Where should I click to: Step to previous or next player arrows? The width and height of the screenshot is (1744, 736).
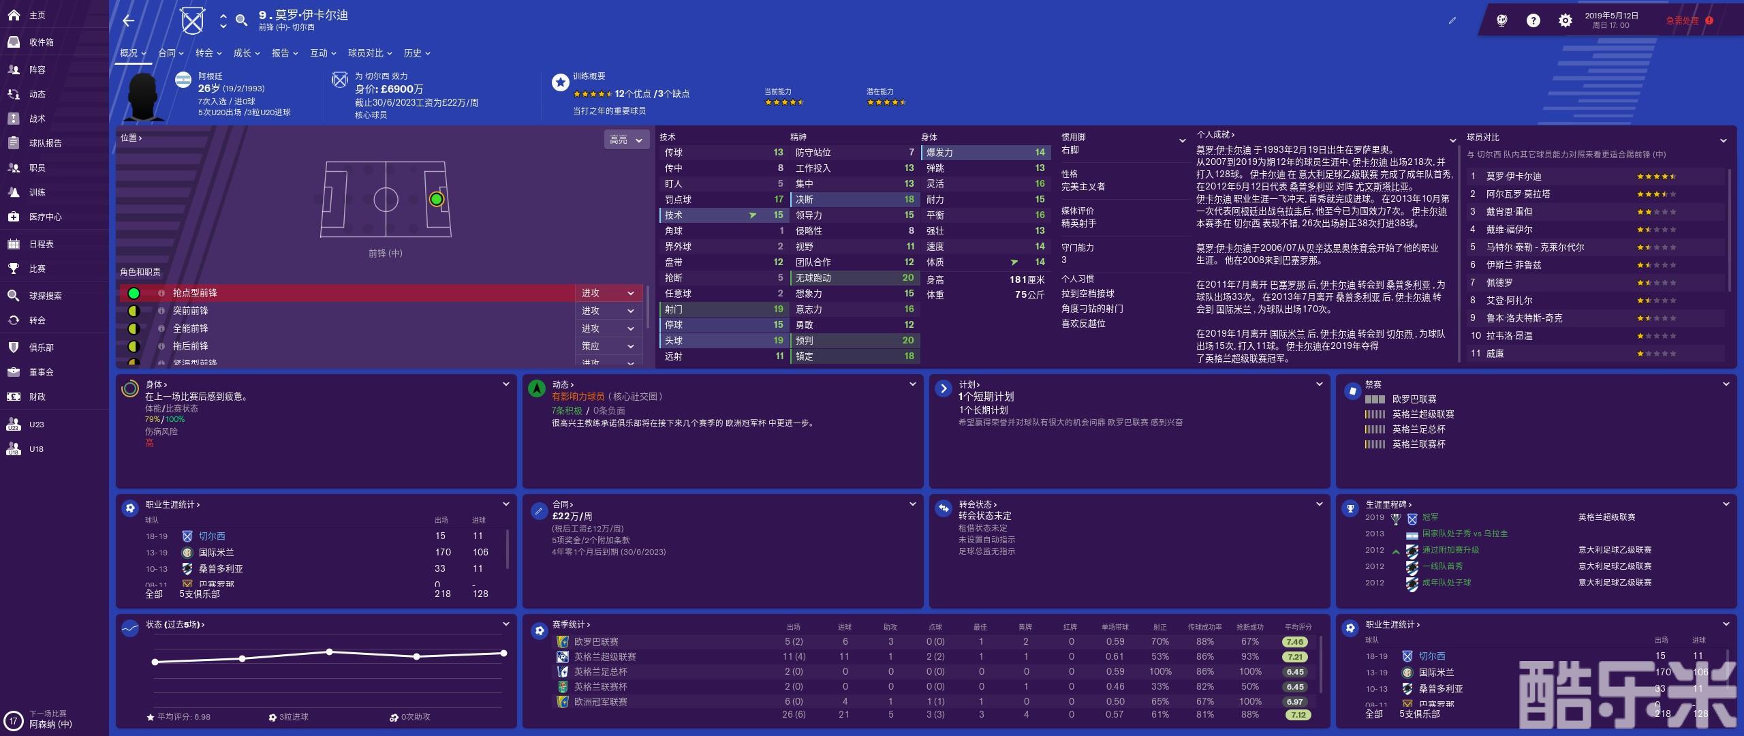[223, 21]
